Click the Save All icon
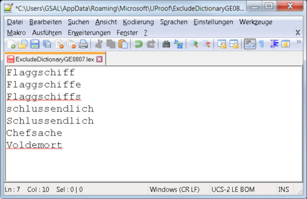 click(47, 44)
